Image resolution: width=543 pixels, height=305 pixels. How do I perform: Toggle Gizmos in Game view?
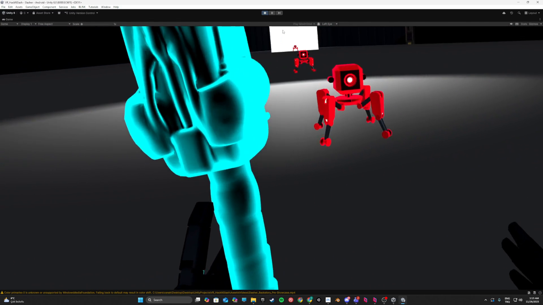tap(533, 24)
